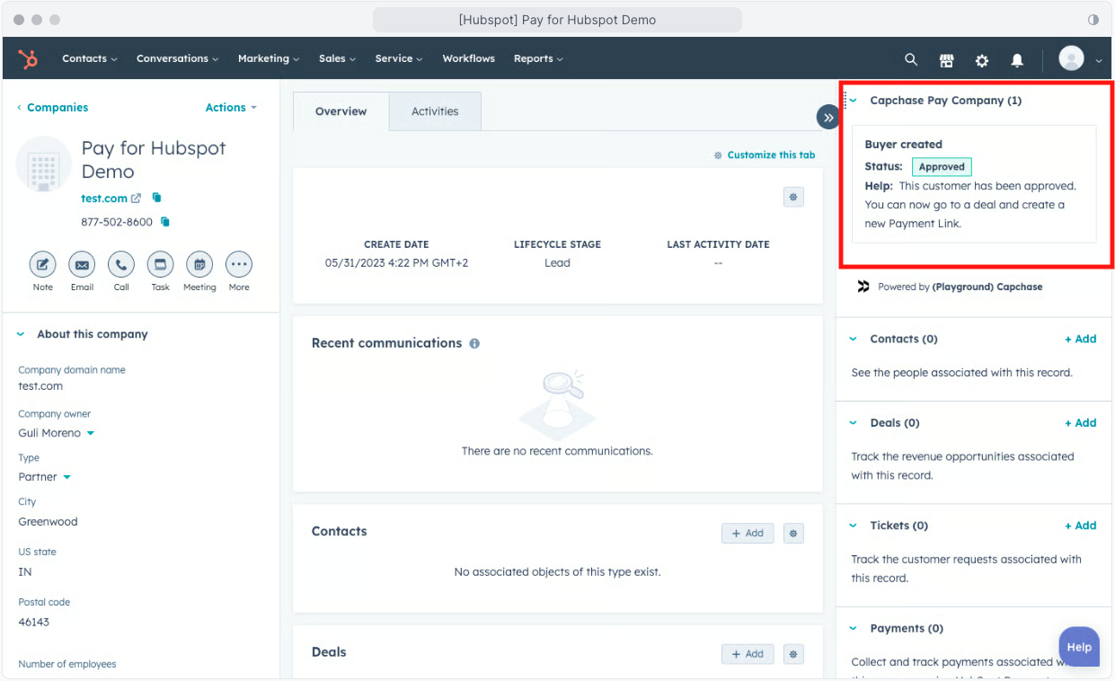Open the settings gear in navigation bar
1115x681 pixels.
(982, 60)
